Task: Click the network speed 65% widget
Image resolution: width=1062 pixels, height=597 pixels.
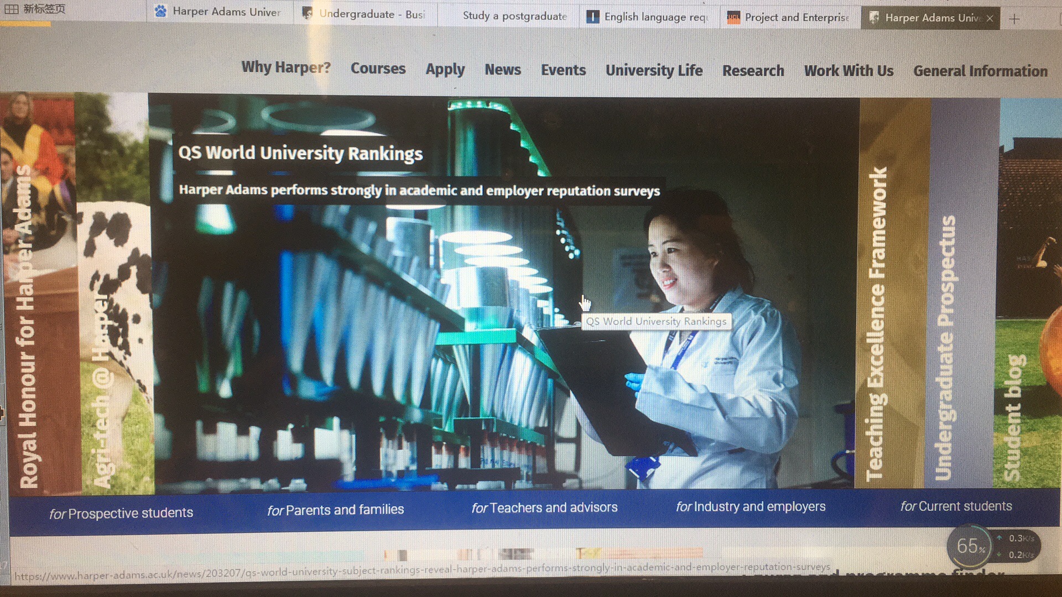Action: [x=971, y=546]
